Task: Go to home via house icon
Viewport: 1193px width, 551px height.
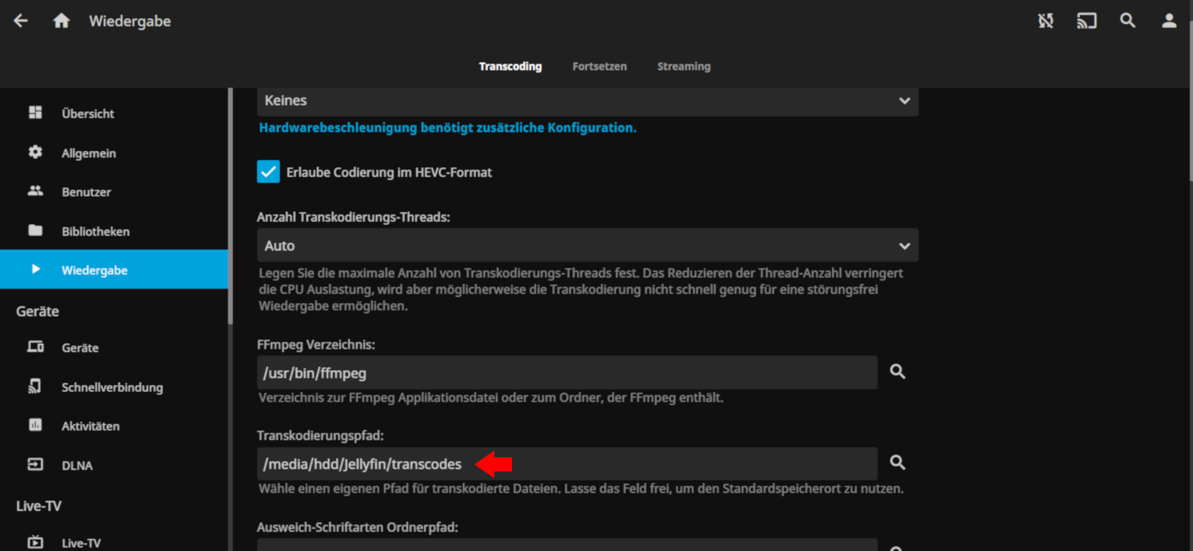Action: coord(61,21)
